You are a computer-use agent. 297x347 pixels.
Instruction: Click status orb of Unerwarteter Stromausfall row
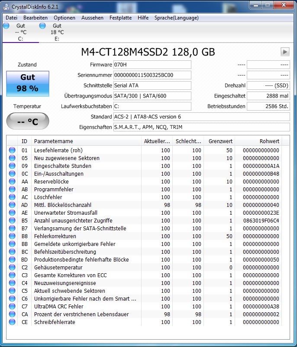(12, 213)
